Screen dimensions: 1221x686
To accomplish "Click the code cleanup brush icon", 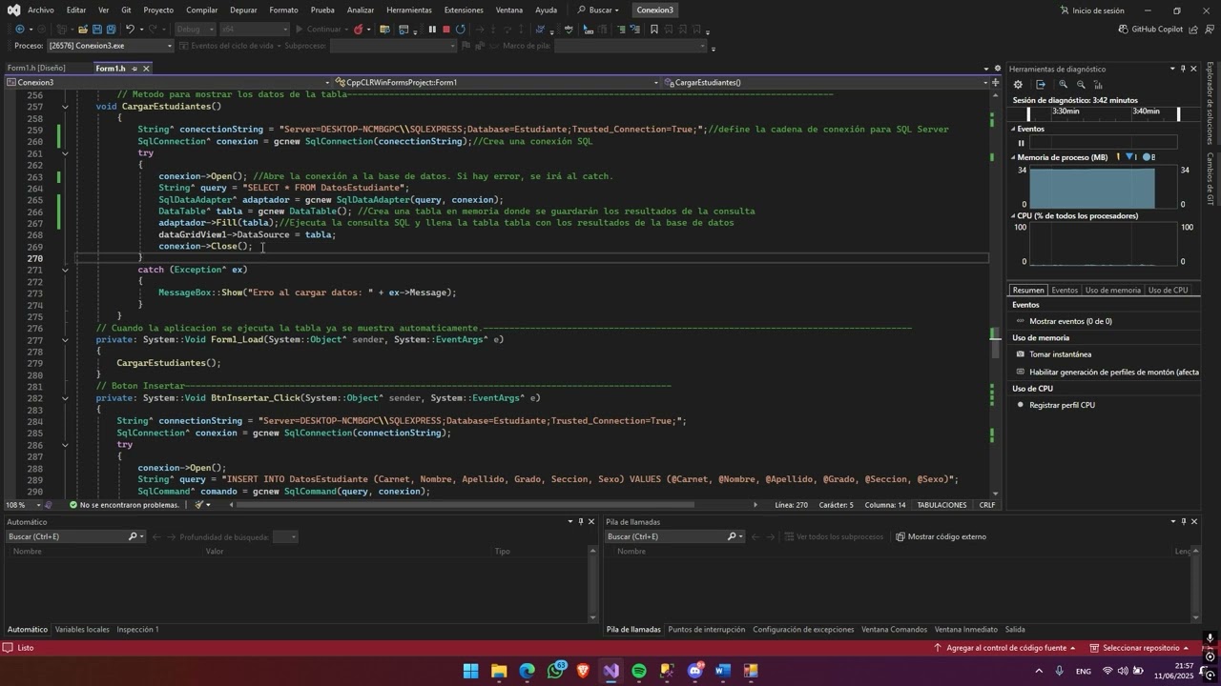I will point(199,505).
